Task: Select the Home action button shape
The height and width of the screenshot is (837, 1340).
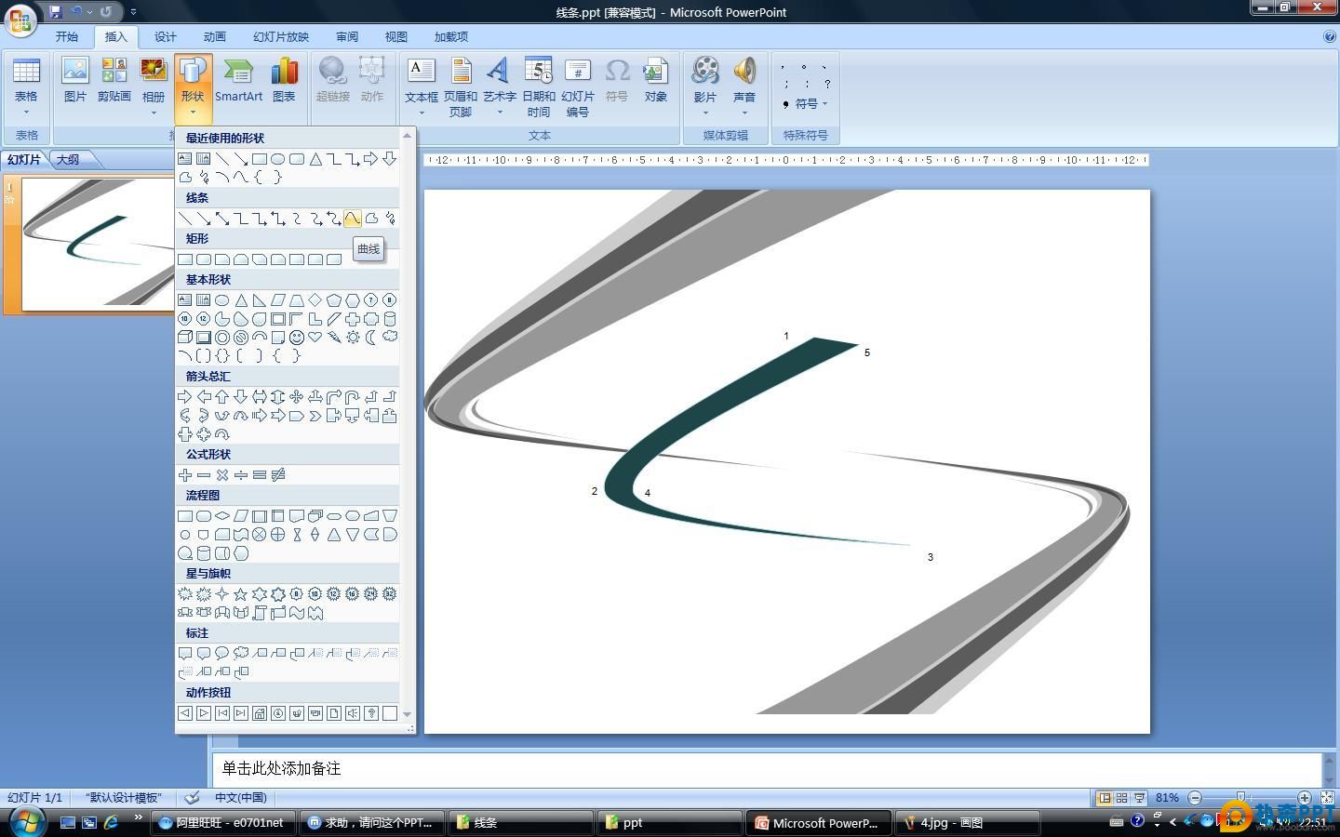Action: pyautogui.click(x=259, y=713)
